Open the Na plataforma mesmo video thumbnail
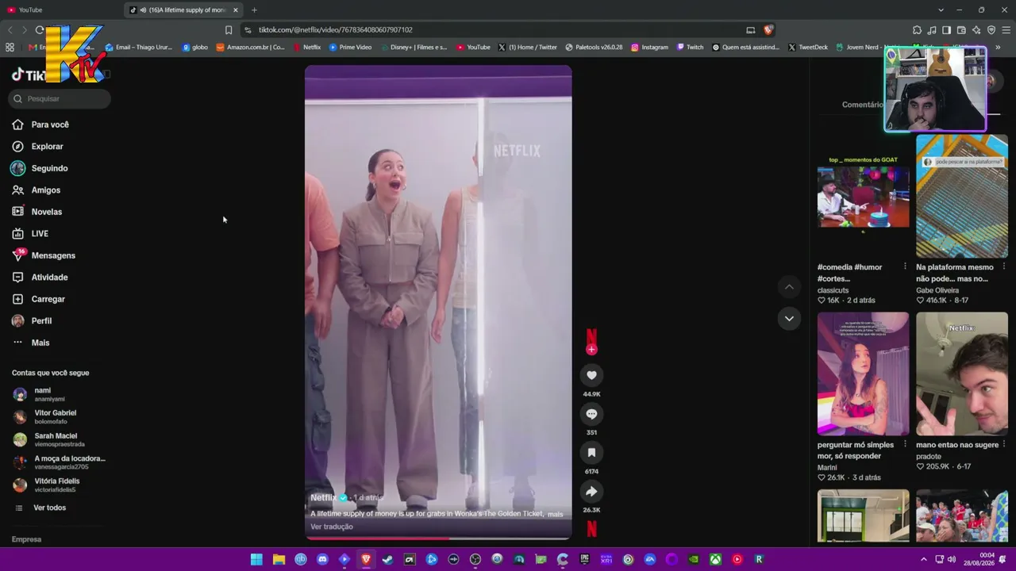 pyautogui.click(x=962, y=197)
